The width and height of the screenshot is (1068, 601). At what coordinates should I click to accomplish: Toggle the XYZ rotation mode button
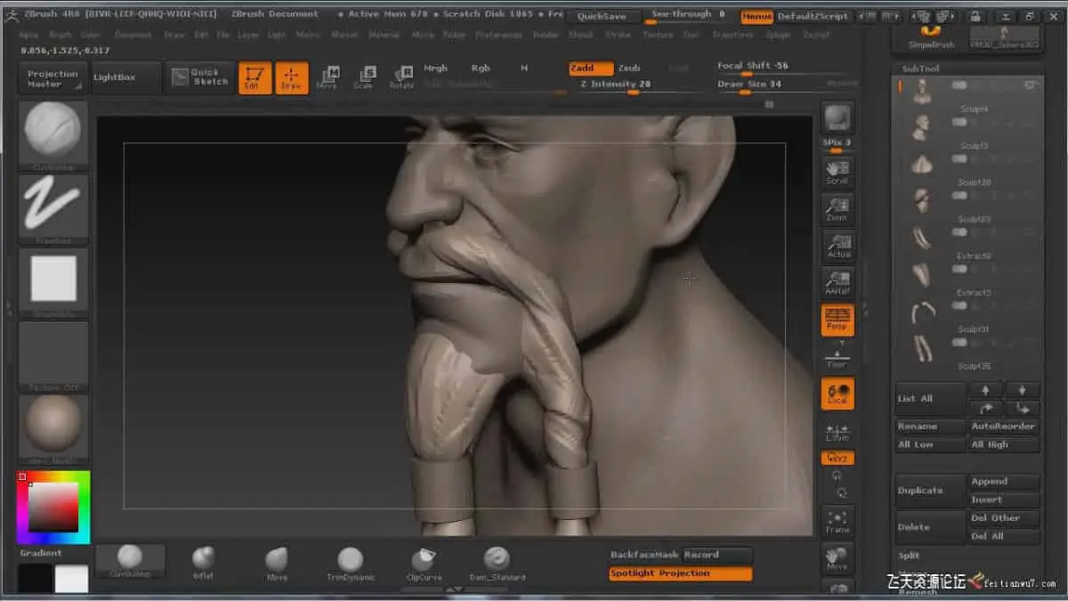[837, 458]
